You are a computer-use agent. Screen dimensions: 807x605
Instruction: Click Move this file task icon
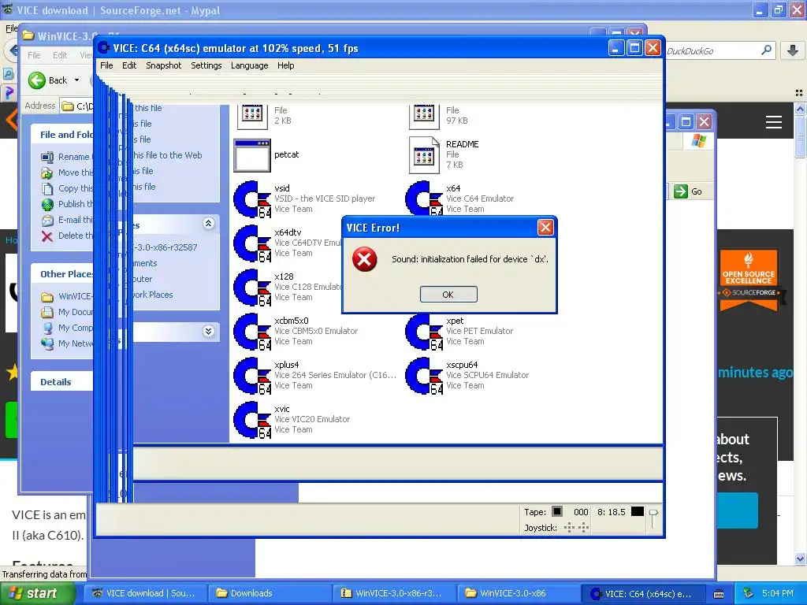point(47,173)
